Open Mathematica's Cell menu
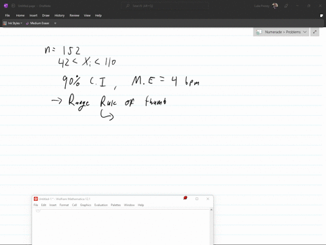Image resolution: width=326 pixels, height=245 pixels. [74, 205]
